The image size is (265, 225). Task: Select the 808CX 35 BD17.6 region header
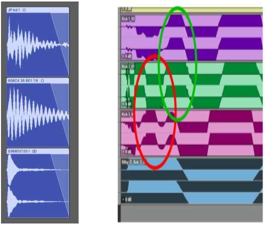(38, 81)
